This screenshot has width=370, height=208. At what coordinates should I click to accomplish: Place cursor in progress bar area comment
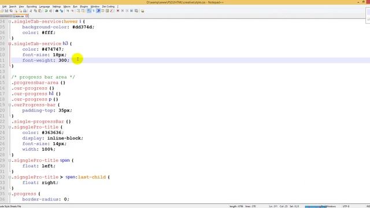[43, 77]
